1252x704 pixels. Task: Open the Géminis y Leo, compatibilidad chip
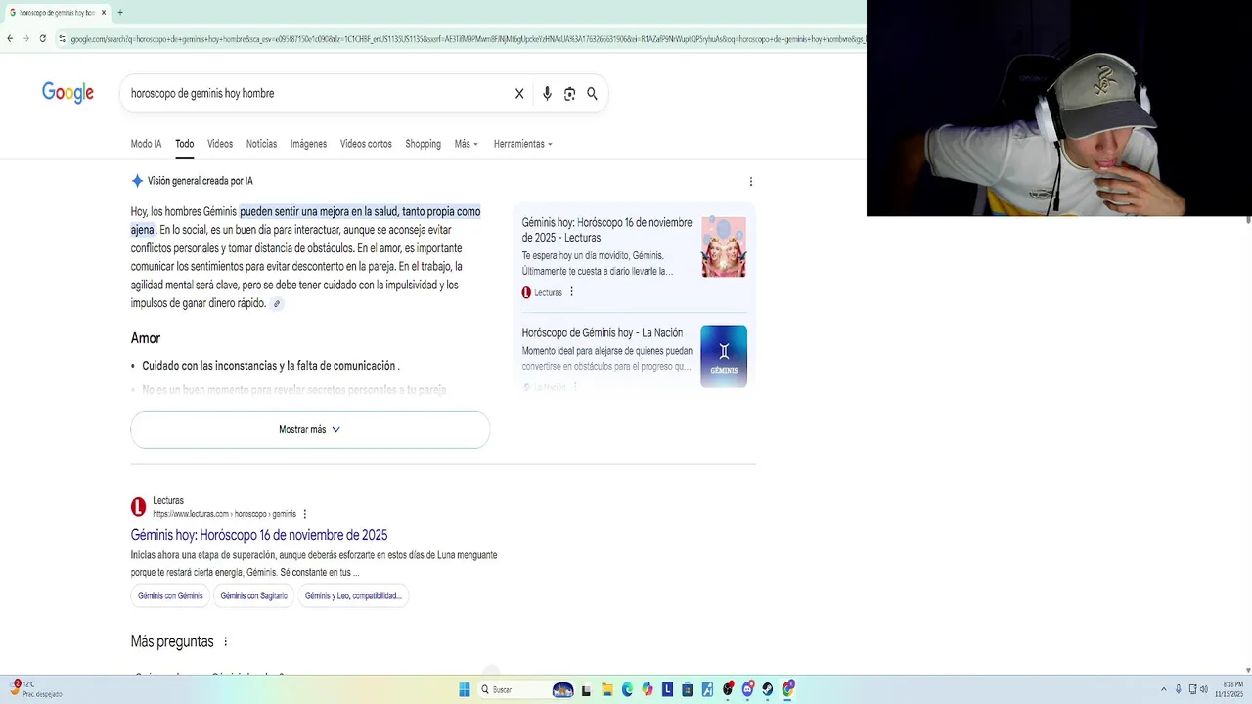tap(353, 595)
